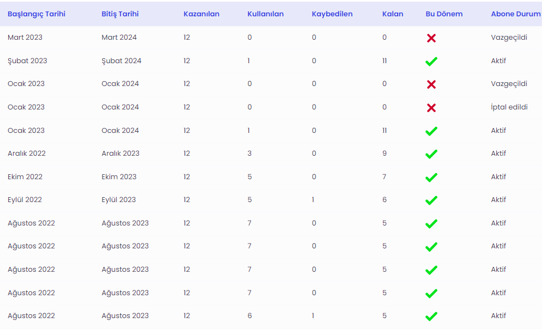Click the green checkmark in Şubat 2023 row
Screen dimensions: 542x329
click(431, 61)
